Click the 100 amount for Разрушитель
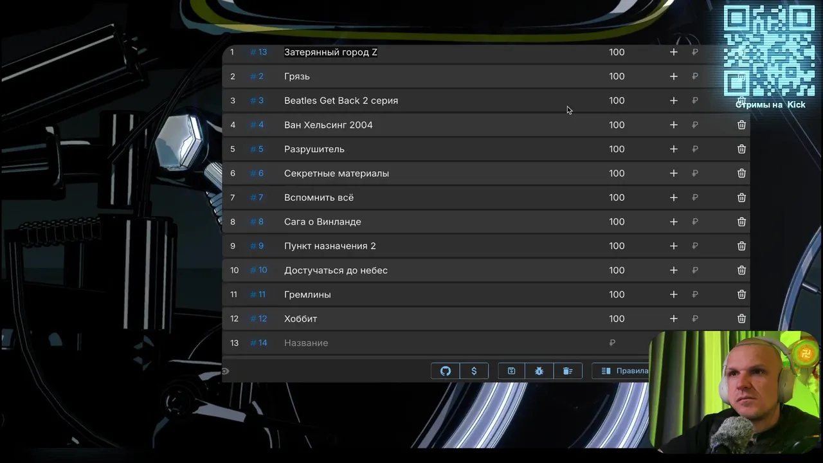The image size is (823, 463). tap(617, 149)
